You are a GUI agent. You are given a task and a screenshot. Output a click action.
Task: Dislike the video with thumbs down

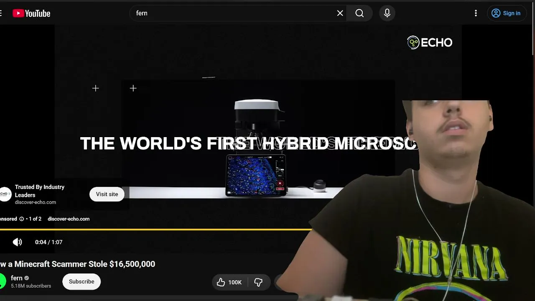258,283
